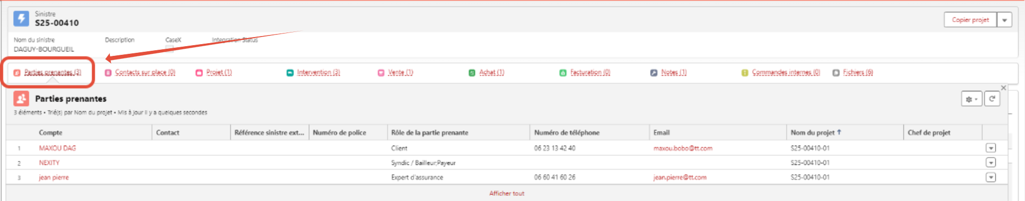Click the Parties prenantes panel header icon
The height and width of the screenshot is (201, 1025).
[x=21, y=98]
